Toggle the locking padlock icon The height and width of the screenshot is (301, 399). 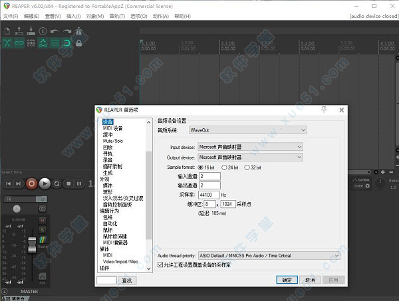tap(79, 43)
